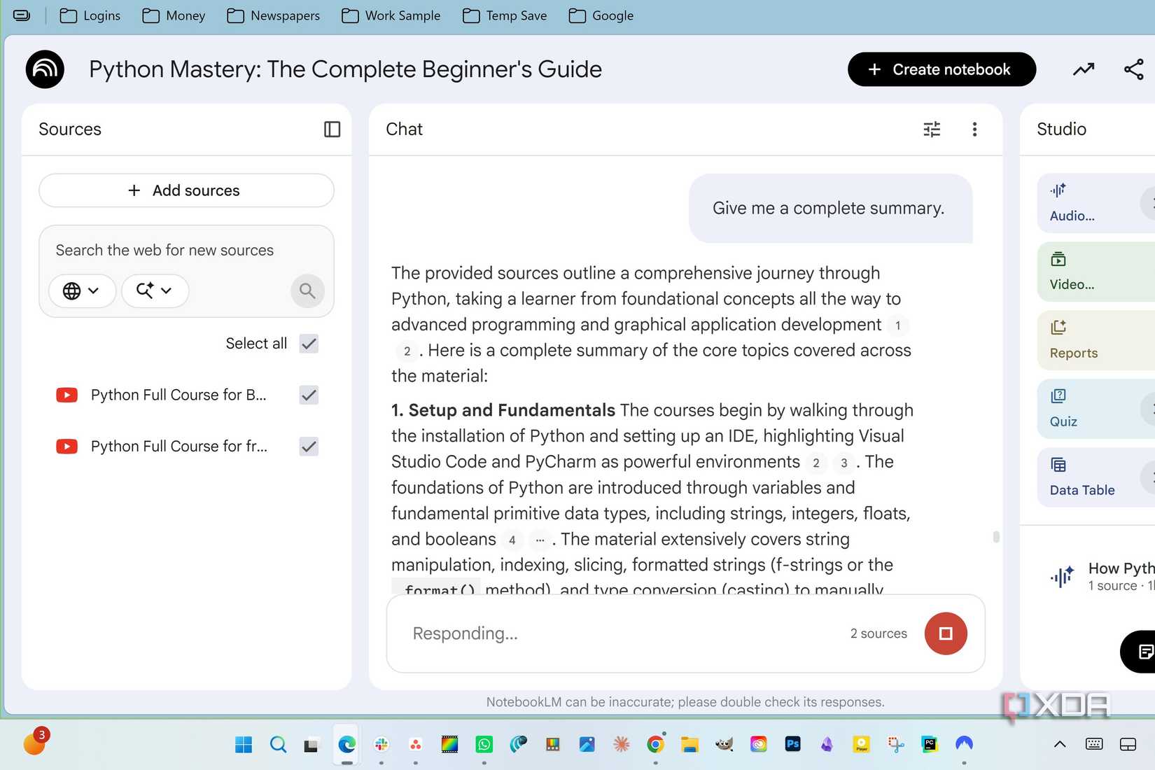Screen dimensions: 1155x770
Task: Open citation 2 before 'Here is a complete summary'
Action: click(407, 351)
